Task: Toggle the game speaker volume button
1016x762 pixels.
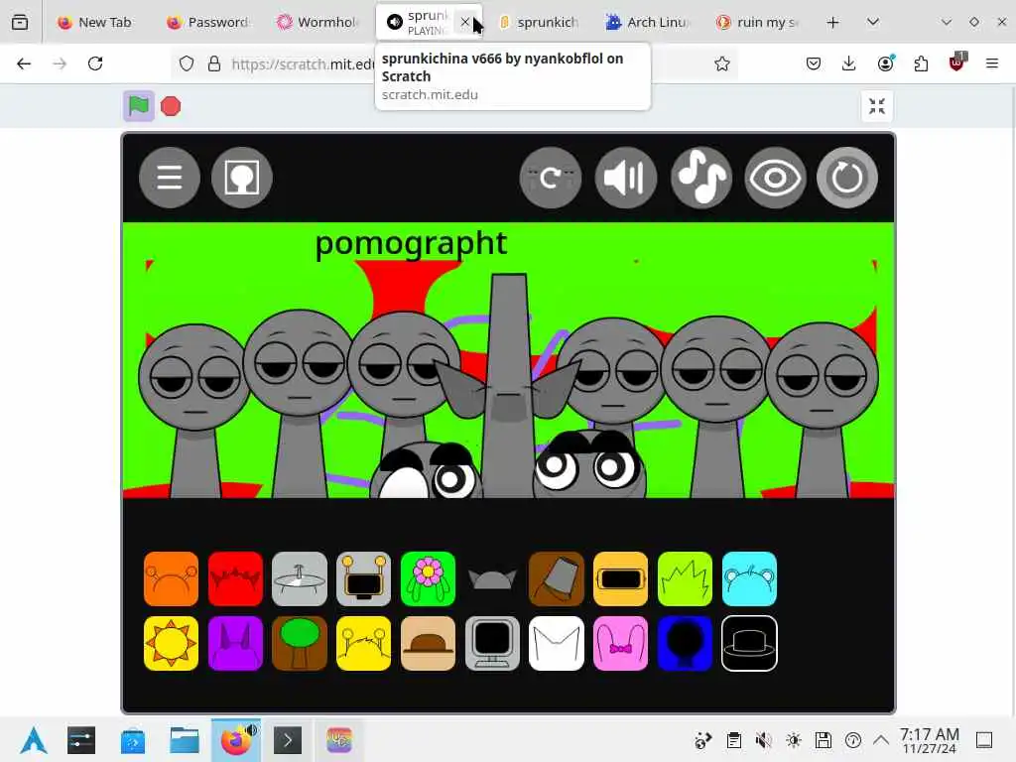Action: pyautogui.click(x=625, y=178)
